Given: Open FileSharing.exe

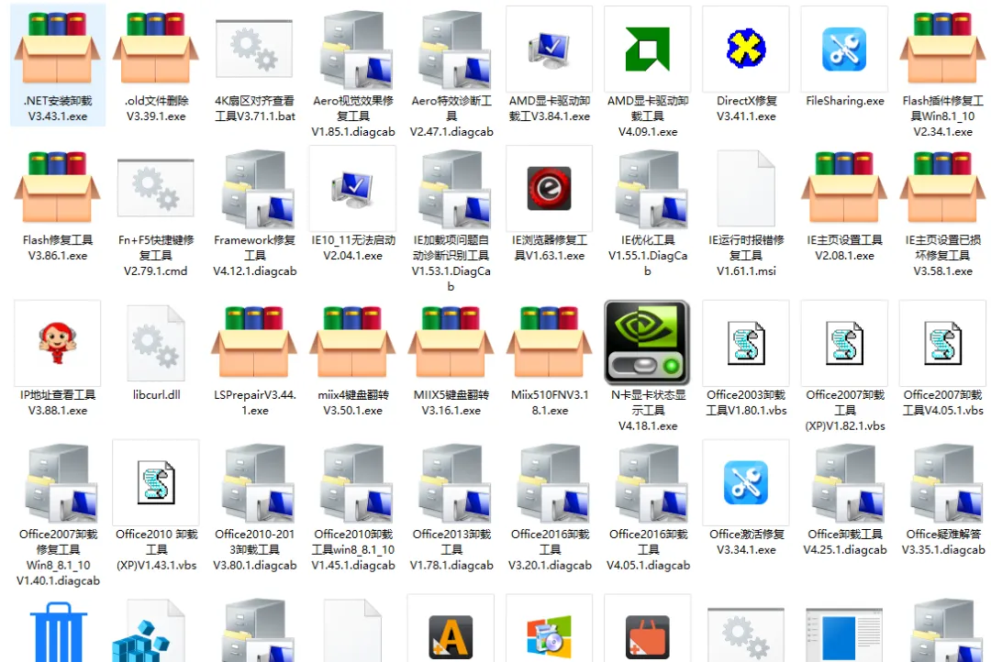Looking at the screenshot, I should (x=844, y=49).
